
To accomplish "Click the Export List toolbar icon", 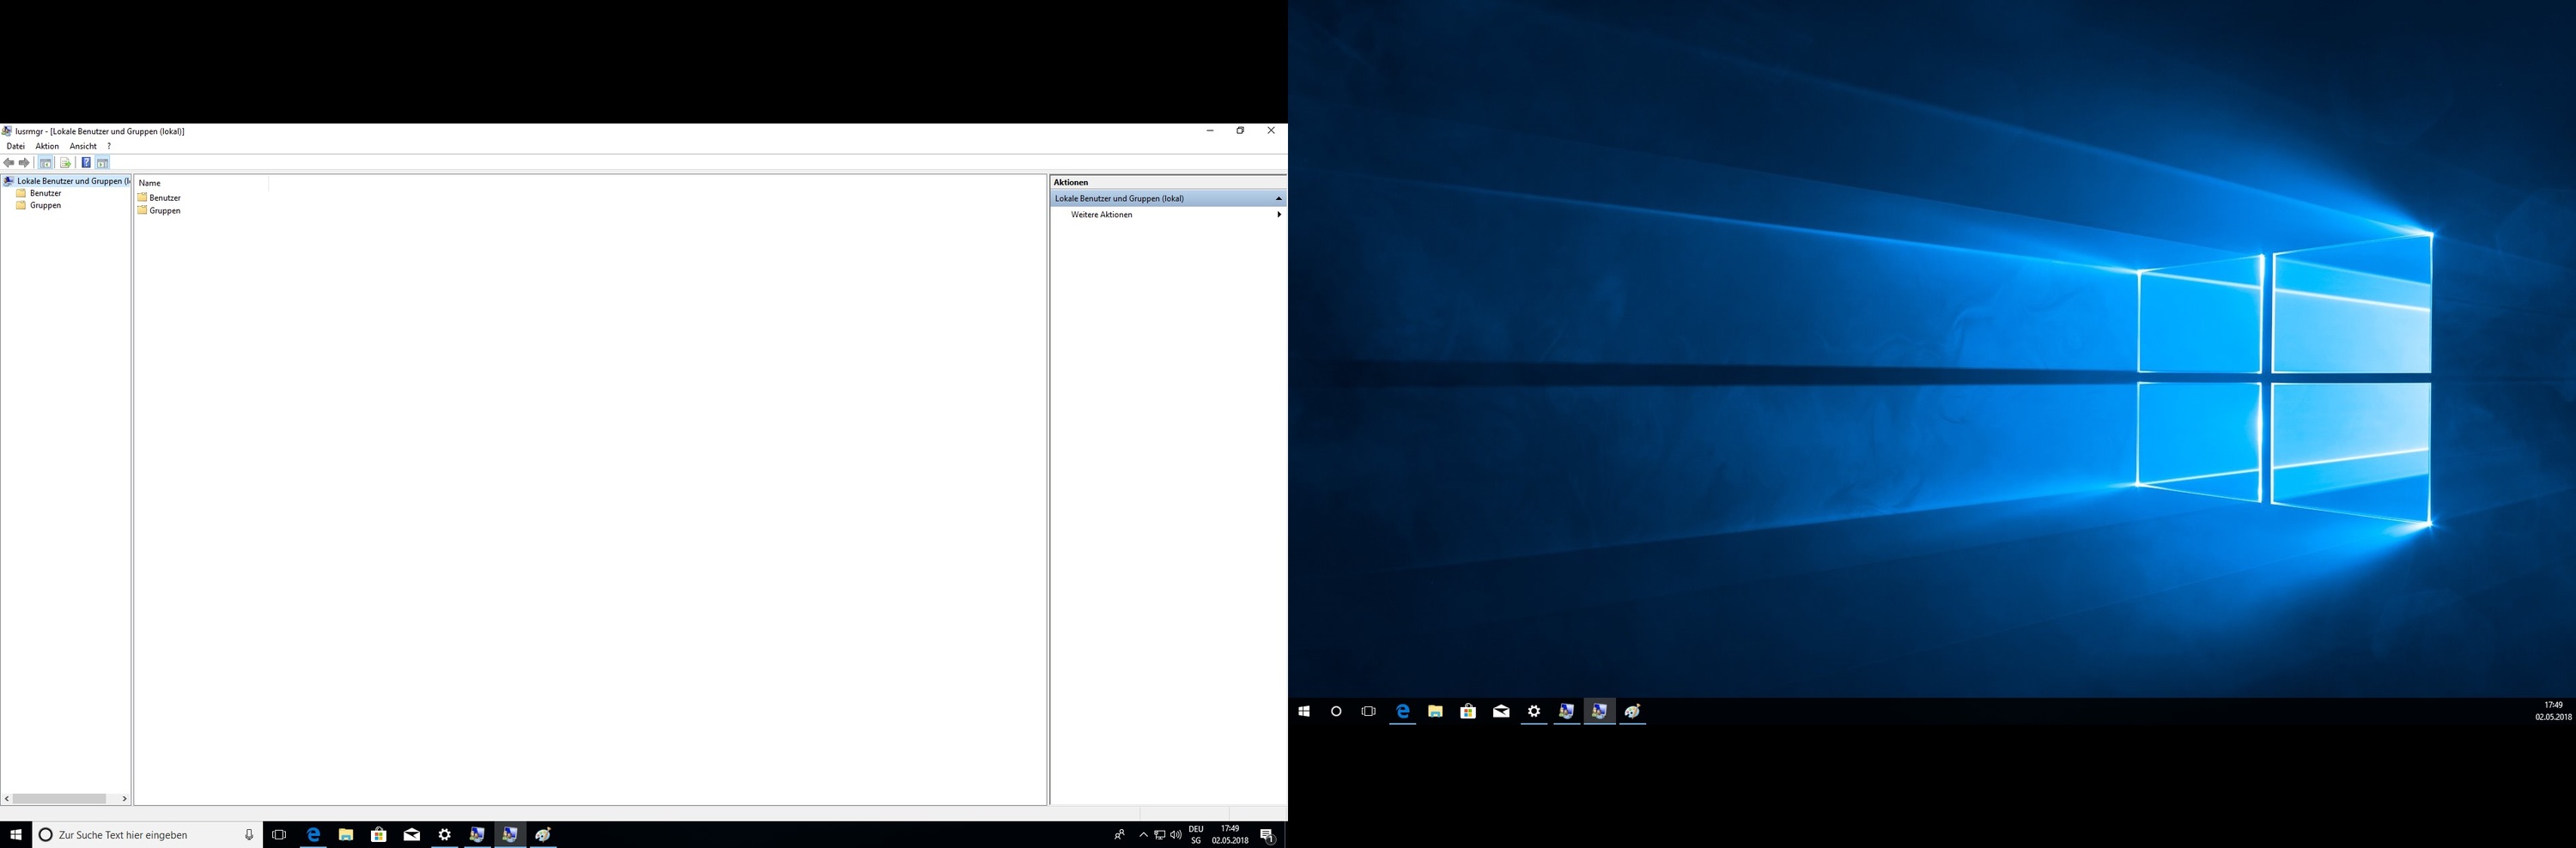I will [65, 163].
